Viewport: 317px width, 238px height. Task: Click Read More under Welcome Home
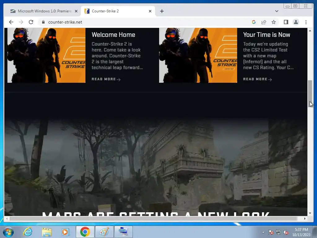pyautogui.click(x=106, y=79)
